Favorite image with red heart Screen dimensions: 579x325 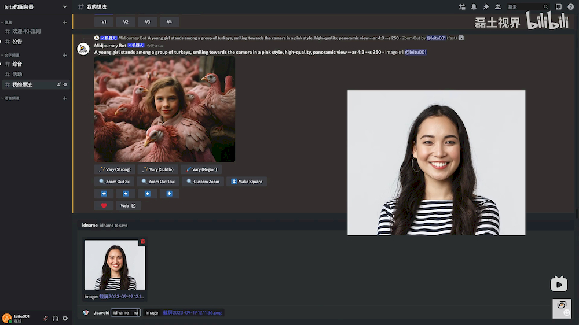[x=104, y=206]
